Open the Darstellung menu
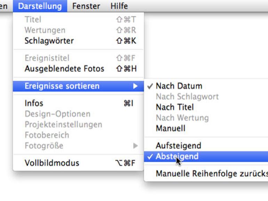Screen dimensions: 268x201 pyautogui.click(x=40, y=6)
